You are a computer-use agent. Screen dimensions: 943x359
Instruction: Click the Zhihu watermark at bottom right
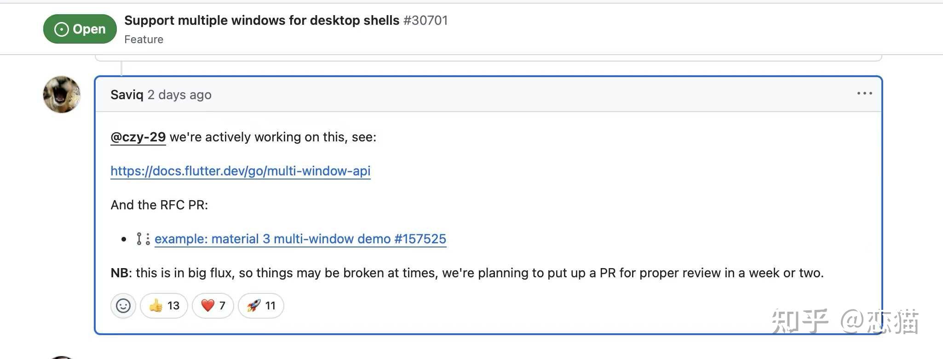coord(845,321)
